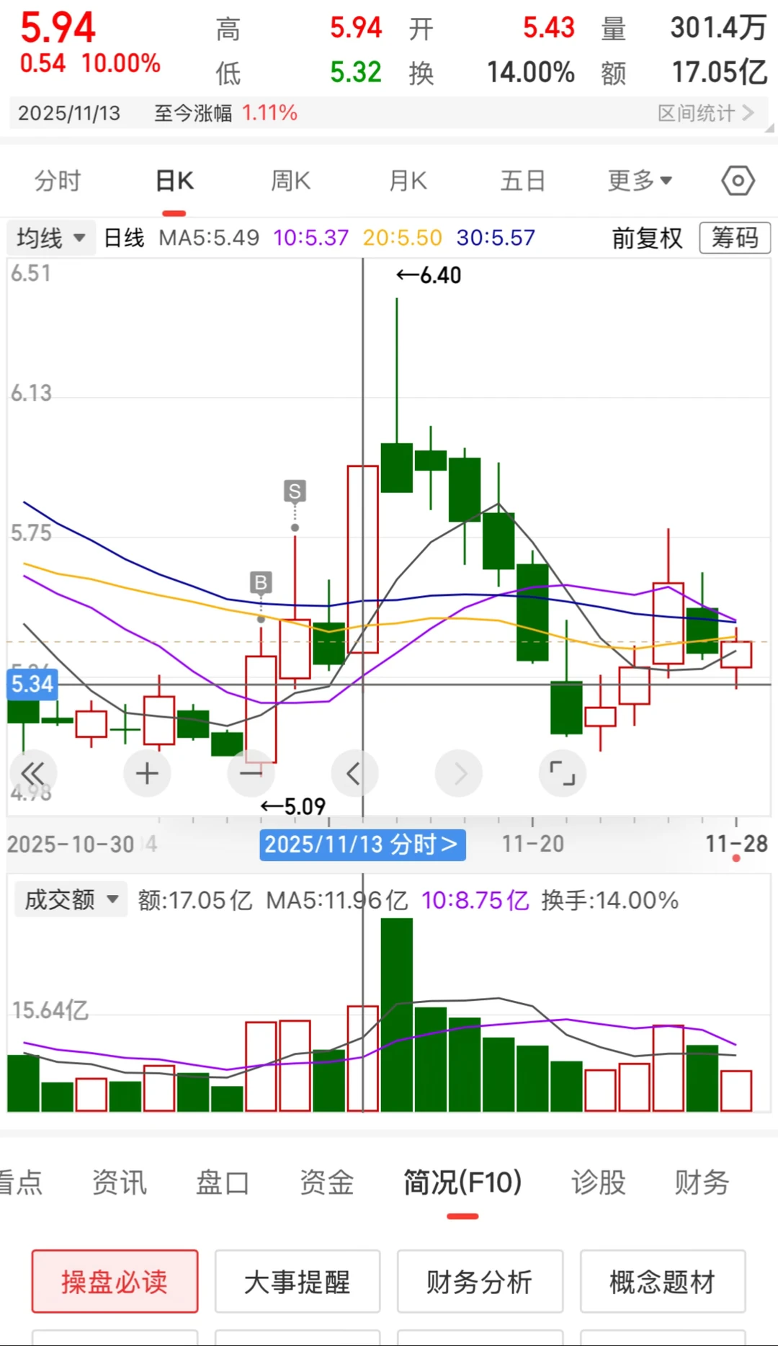Zoom in chart with plus button
778x1346 pixels.
tap(147, 773)
